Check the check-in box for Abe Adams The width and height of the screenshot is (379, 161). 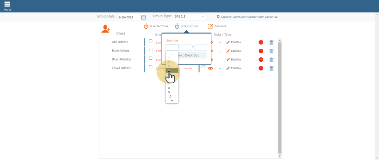pyautogui.click(x=150, y=41)
